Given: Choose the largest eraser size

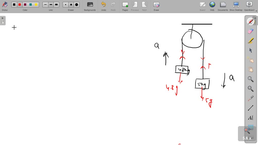Looking at the screenshot, I should coord(77,5).
